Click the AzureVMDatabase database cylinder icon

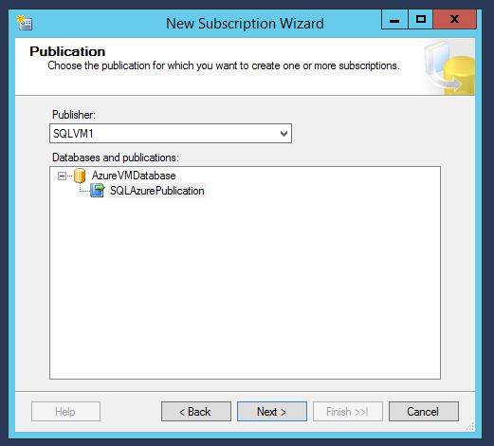point(80,176)
